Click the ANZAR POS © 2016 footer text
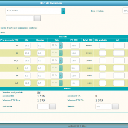The width and height of the screenshot is (128, 128). (x=77, y=126)
